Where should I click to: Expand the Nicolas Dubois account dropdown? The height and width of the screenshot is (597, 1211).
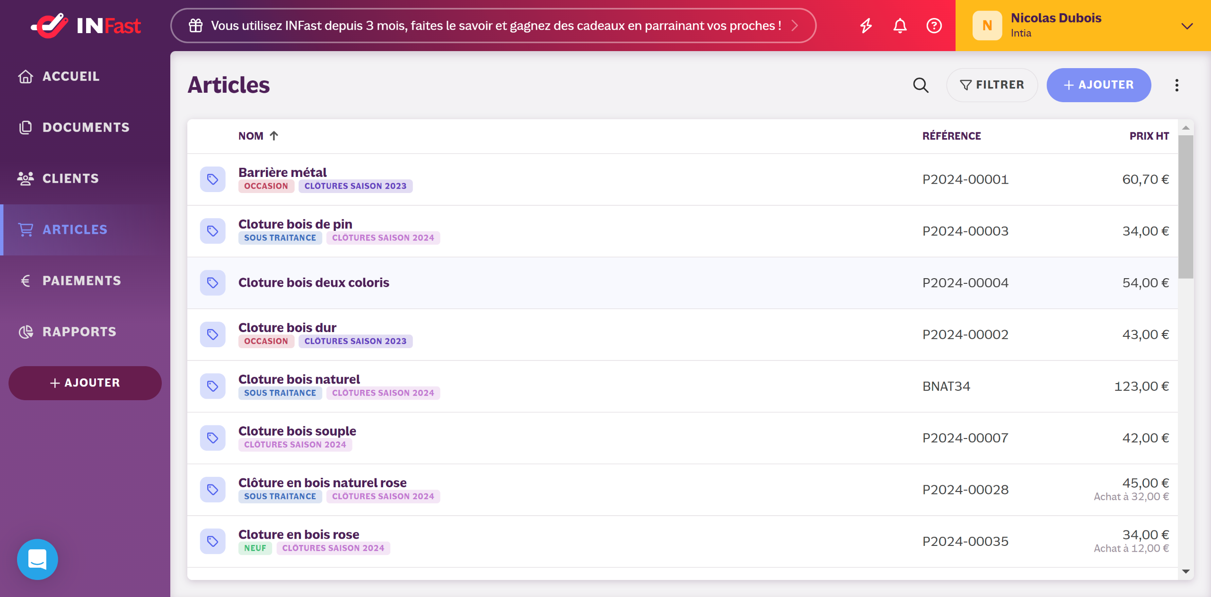click(1187, 26)
